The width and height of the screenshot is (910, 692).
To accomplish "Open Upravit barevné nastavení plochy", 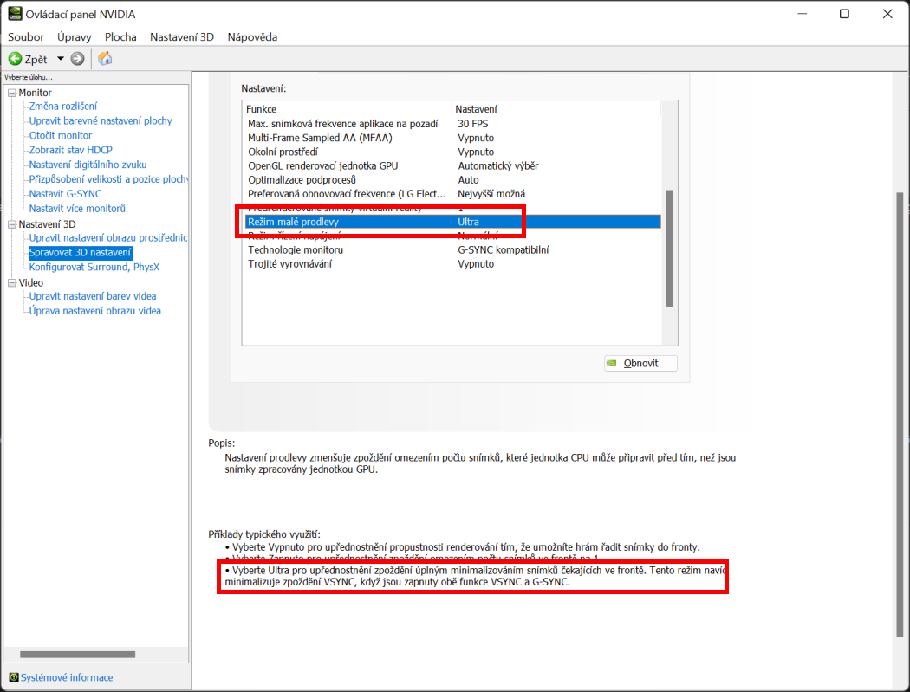I will 101,120.
